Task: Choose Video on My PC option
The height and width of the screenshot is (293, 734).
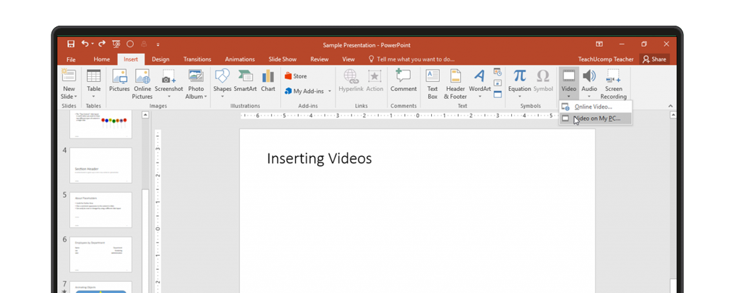Action: click(596, 119)
